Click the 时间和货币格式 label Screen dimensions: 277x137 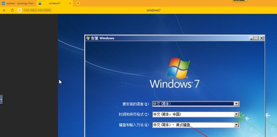[134, 114]
